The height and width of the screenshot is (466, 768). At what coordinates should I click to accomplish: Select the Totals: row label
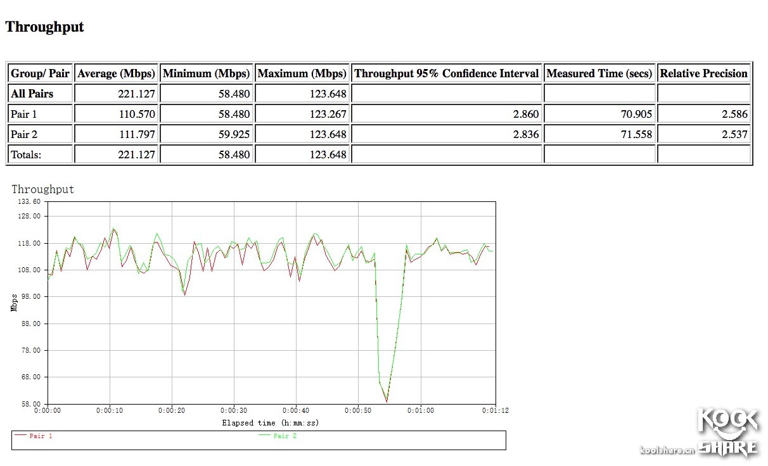pyautogui.click(x=26, y=154)
